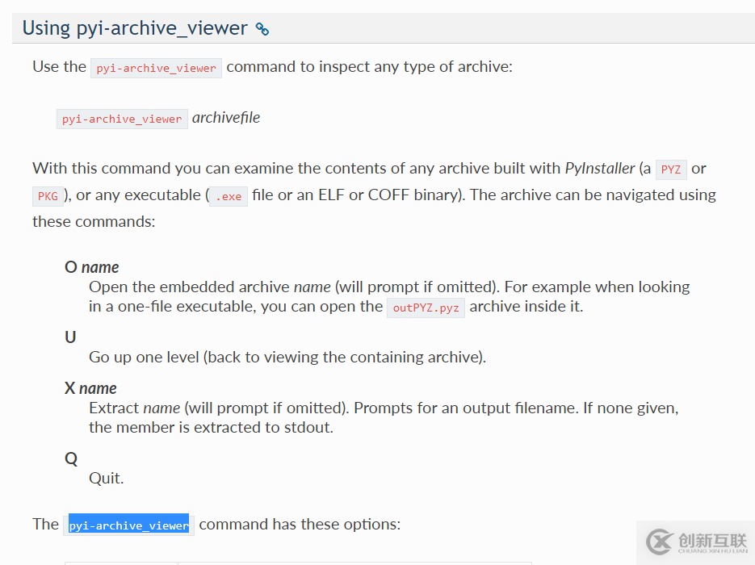The image size is (755, 565).
Task: Click the "Using pyi-archive_viewer" heading text
Action: 135,28
